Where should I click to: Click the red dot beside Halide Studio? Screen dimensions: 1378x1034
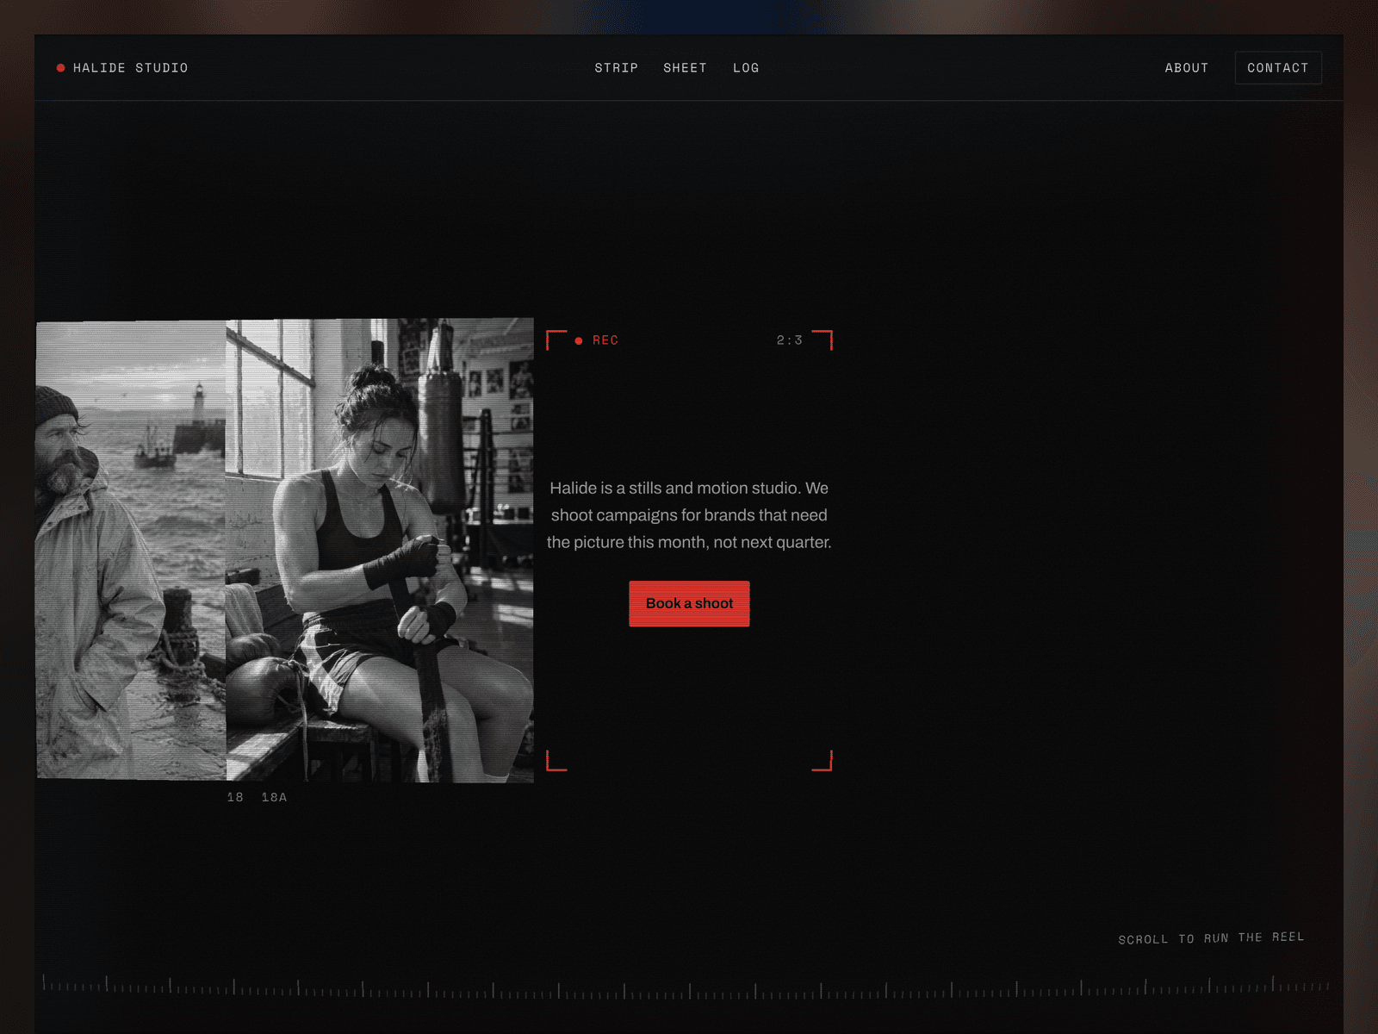tap(61, 68)
